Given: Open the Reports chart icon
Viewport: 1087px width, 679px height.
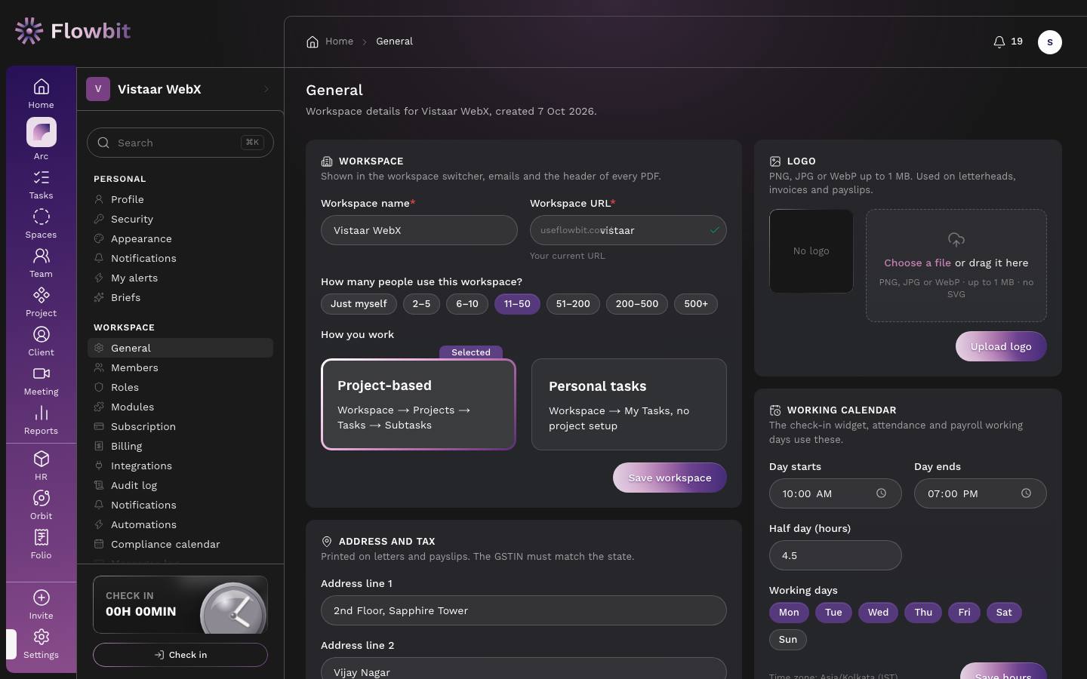Looking at the screenshot, I should click(42, 413).
